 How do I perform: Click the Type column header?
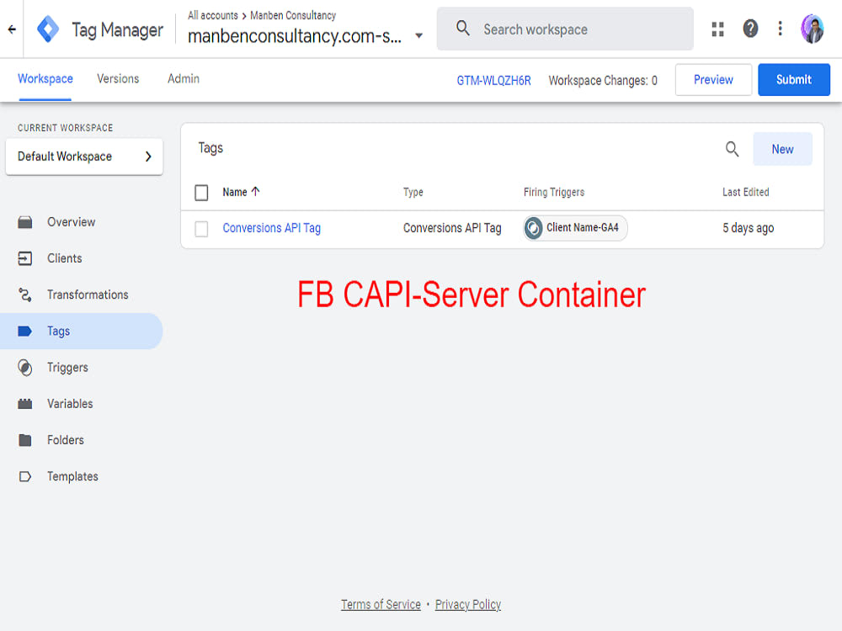(x=413, y=192)
